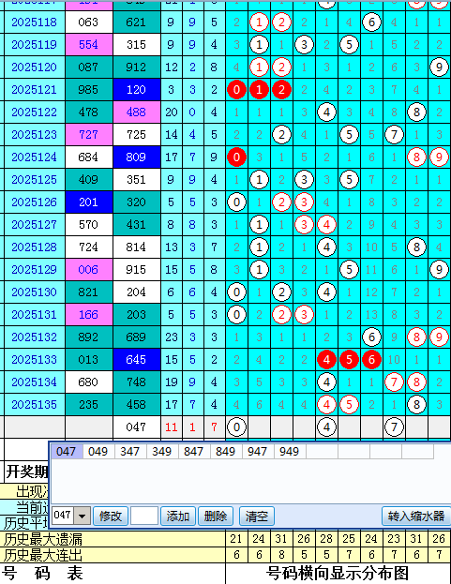Viewport: 451px width, 584px height.
Task: Focus the empty input field beside 修改
Action: 144,516
